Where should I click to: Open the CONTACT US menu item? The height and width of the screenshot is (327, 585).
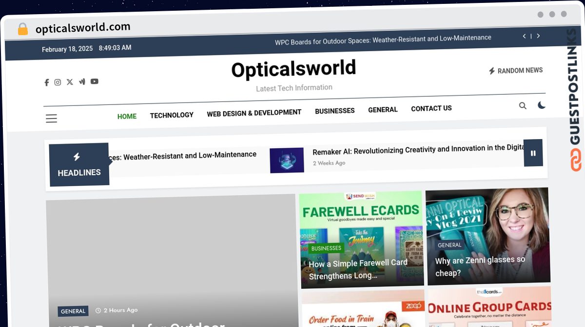431,108
